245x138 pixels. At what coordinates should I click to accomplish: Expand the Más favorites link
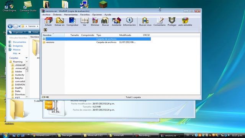16,53
